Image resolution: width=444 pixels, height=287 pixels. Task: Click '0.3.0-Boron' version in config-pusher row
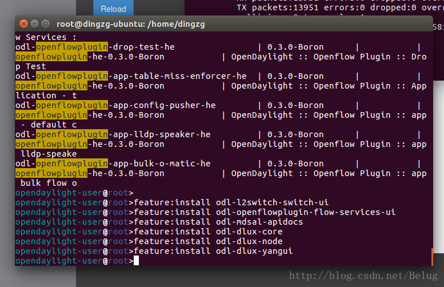[x=295, y=105]
